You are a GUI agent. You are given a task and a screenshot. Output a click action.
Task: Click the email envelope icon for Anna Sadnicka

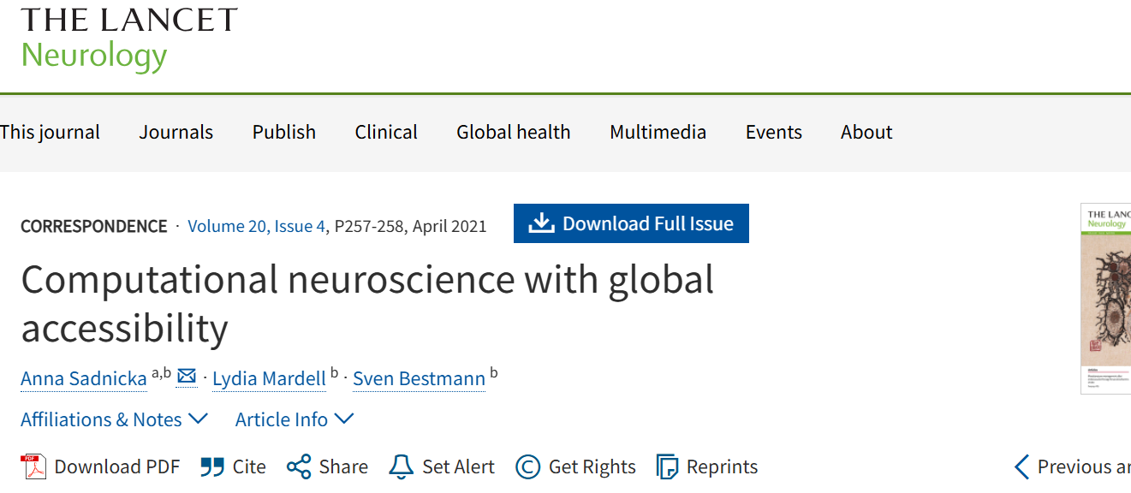coord(187,377)
